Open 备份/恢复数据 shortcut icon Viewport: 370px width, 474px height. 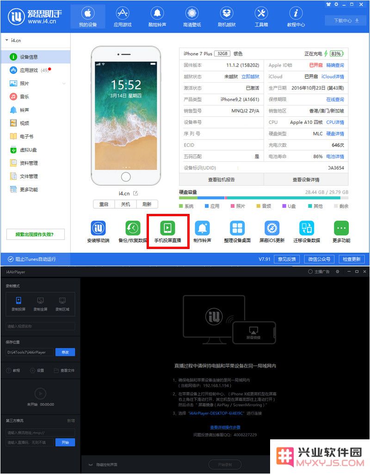[133, 228]
